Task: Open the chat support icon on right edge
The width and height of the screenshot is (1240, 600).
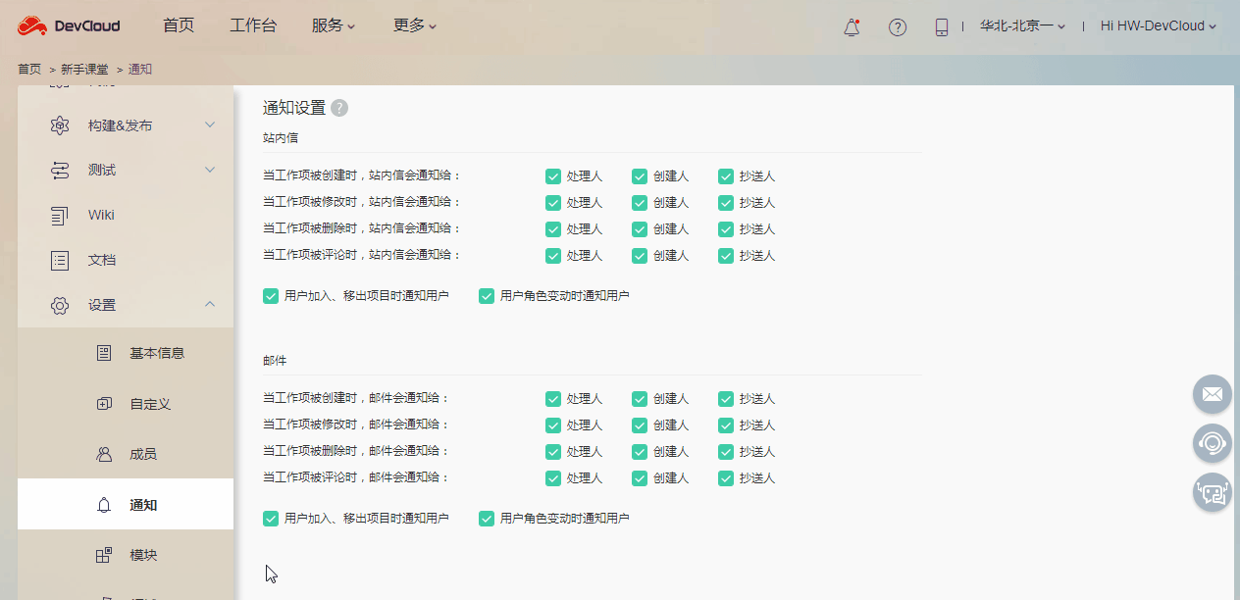Action: 1212,492
